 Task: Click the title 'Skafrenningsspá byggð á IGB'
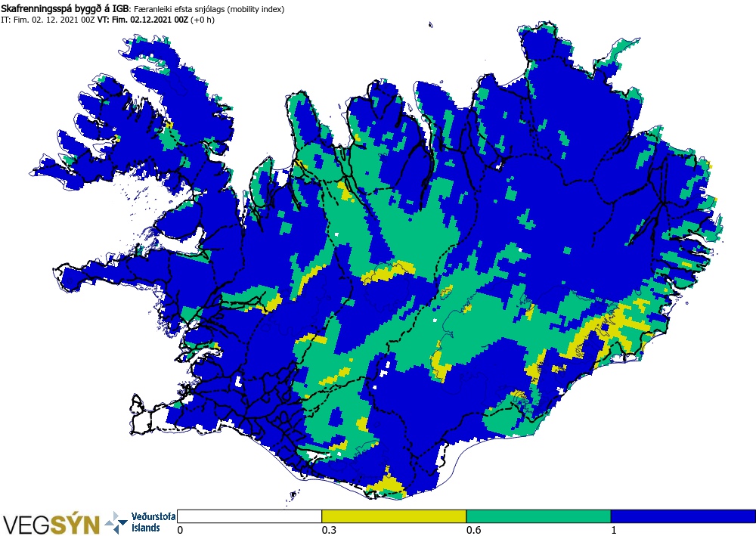tap(64, 9)
